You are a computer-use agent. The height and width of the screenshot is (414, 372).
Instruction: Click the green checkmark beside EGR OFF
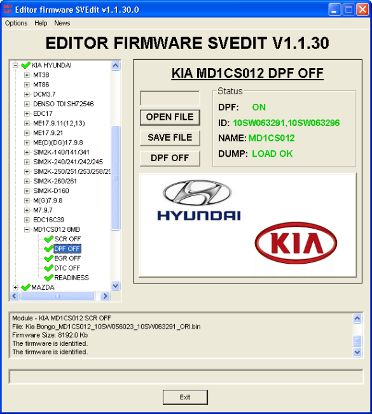(49, 258)
